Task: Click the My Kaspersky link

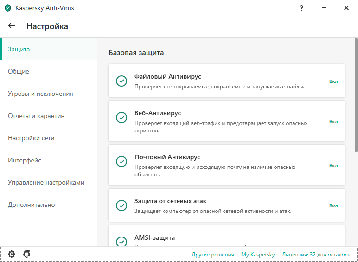Action: pyautogui.click(x=258, y=255)
